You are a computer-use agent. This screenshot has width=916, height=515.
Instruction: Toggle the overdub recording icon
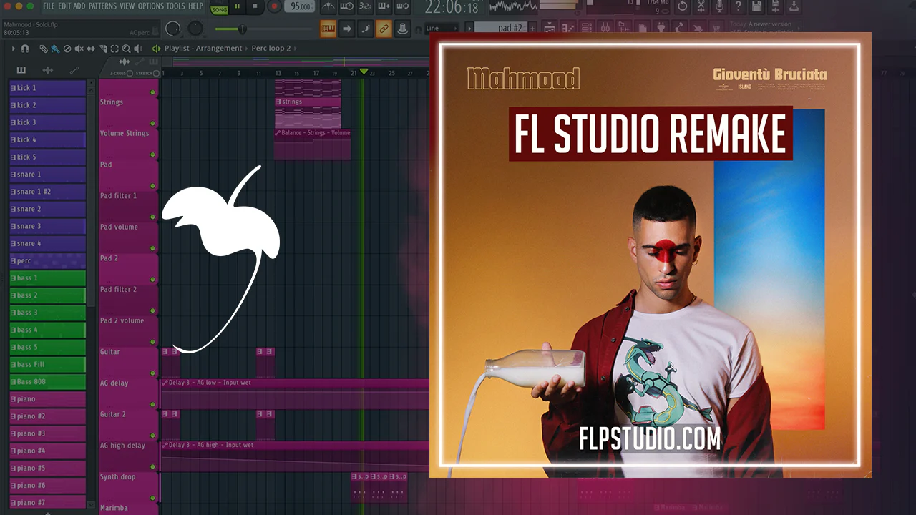(x=384, y=7)
